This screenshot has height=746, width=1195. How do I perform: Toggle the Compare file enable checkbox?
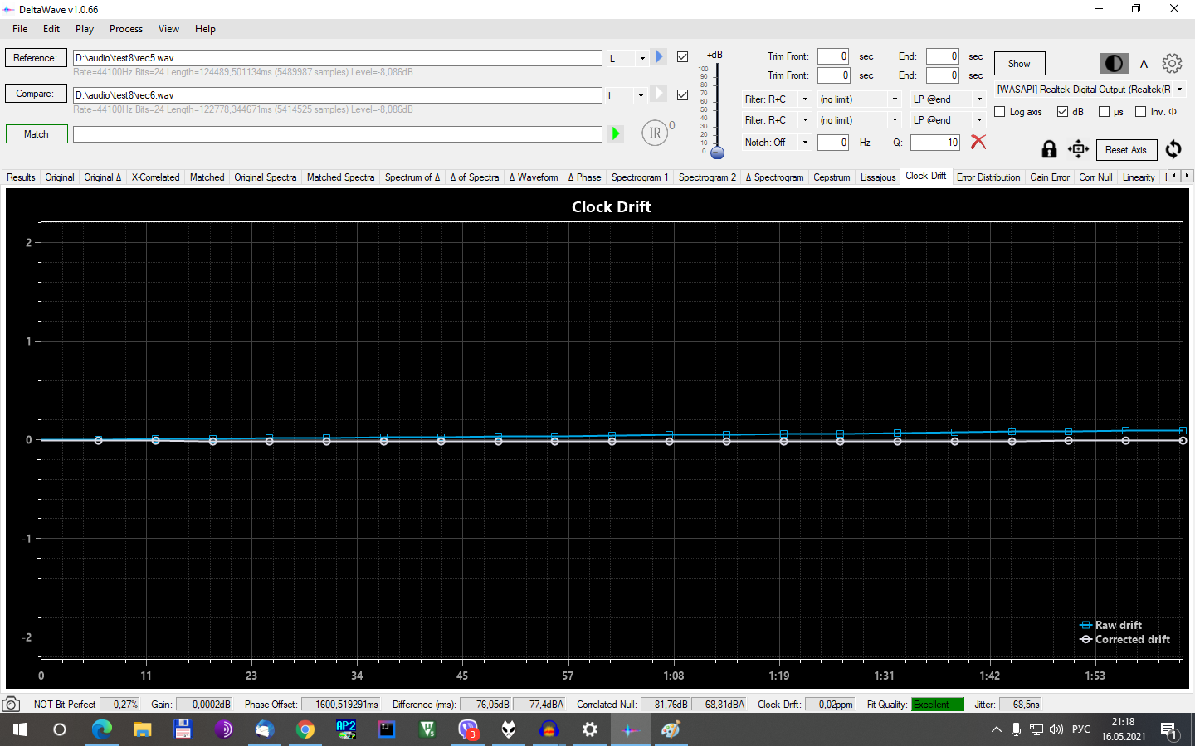(682, 94)
